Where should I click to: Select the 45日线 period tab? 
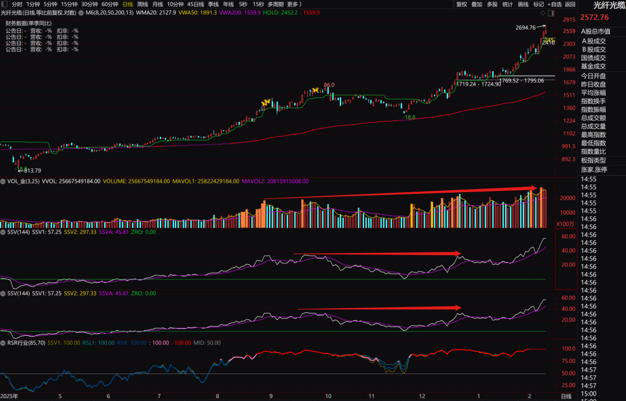(x=196, y=4)
